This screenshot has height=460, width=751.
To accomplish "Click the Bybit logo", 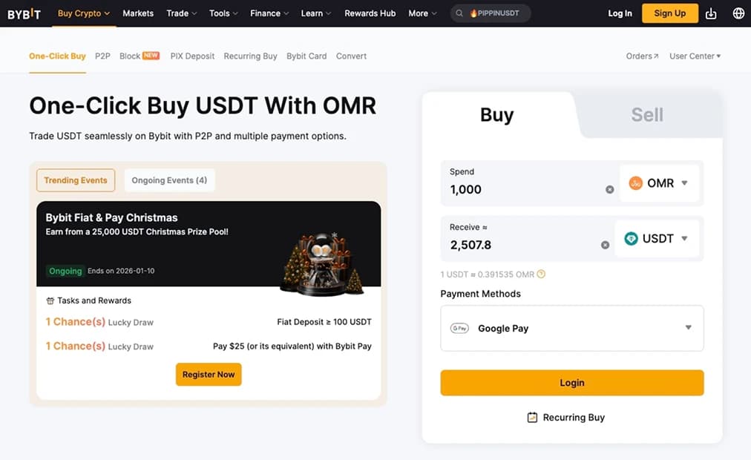I will [x=24, y=13].
